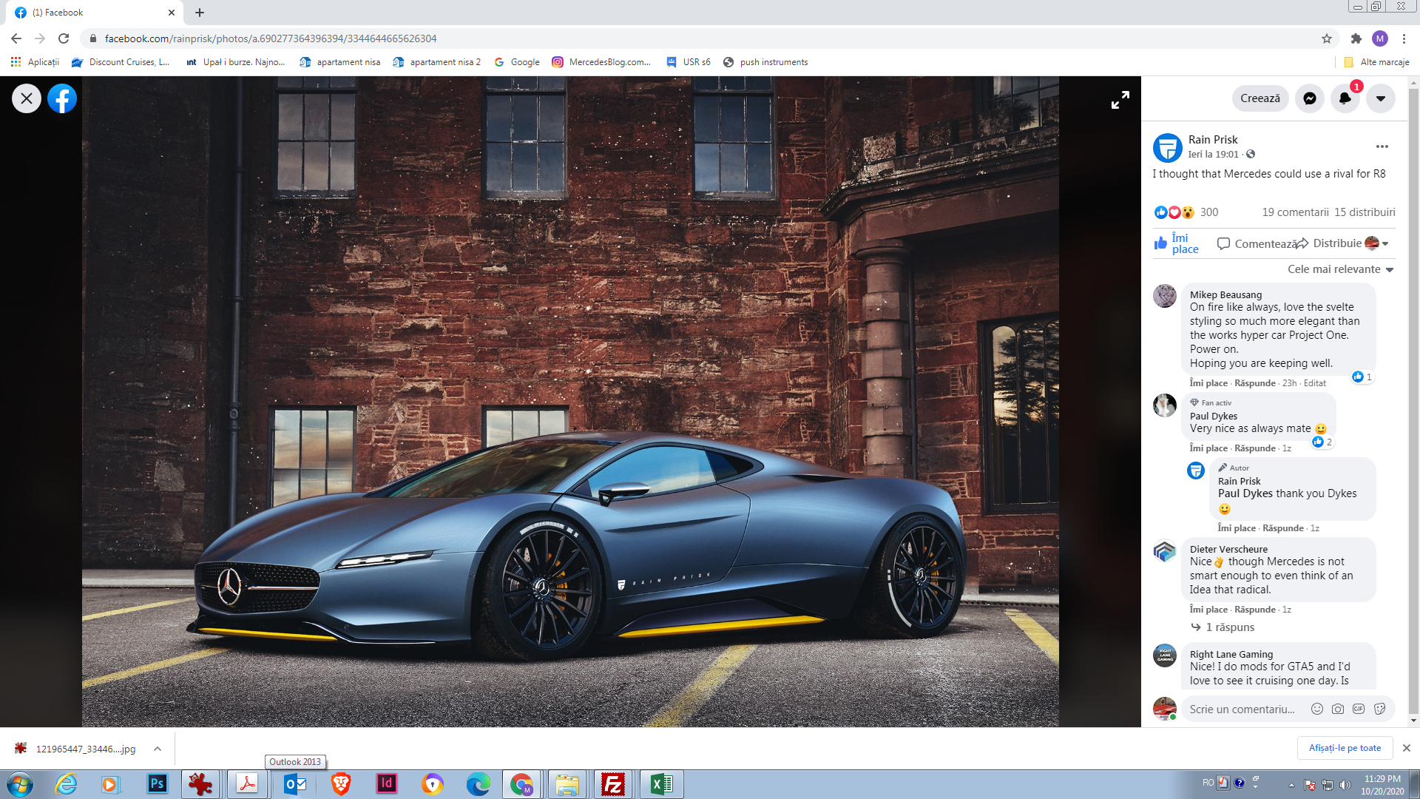
Task: Open Discount Cruises bookmark
Action: (121, 62)
